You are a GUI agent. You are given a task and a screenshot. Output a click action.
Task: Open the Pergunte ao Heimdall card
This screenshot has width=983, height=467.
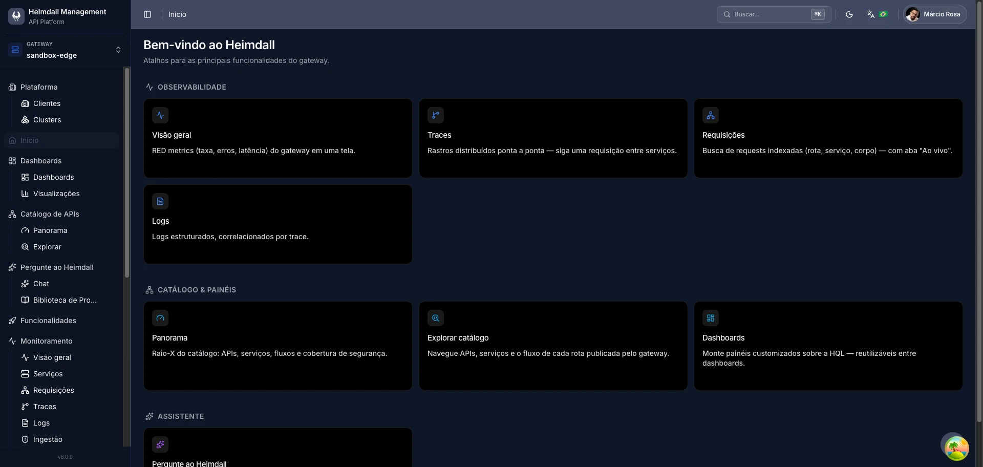(278, 448)
